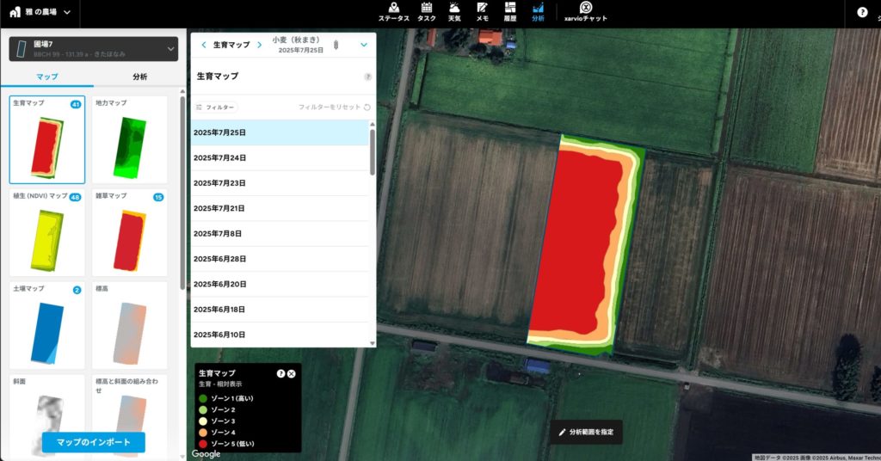This screenshot has height=461, width=881.
Task: Switch to the マップ tab
Action: point(47,77)
